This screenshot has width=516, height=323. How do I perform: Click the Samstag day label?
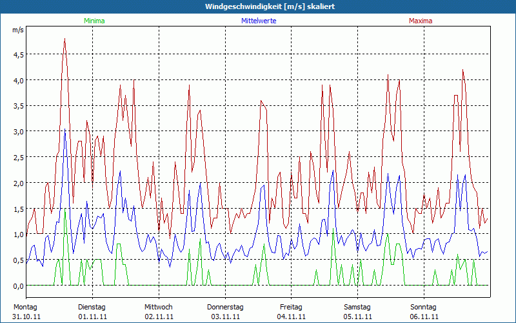pyautogui.click(x=357, y=307)
